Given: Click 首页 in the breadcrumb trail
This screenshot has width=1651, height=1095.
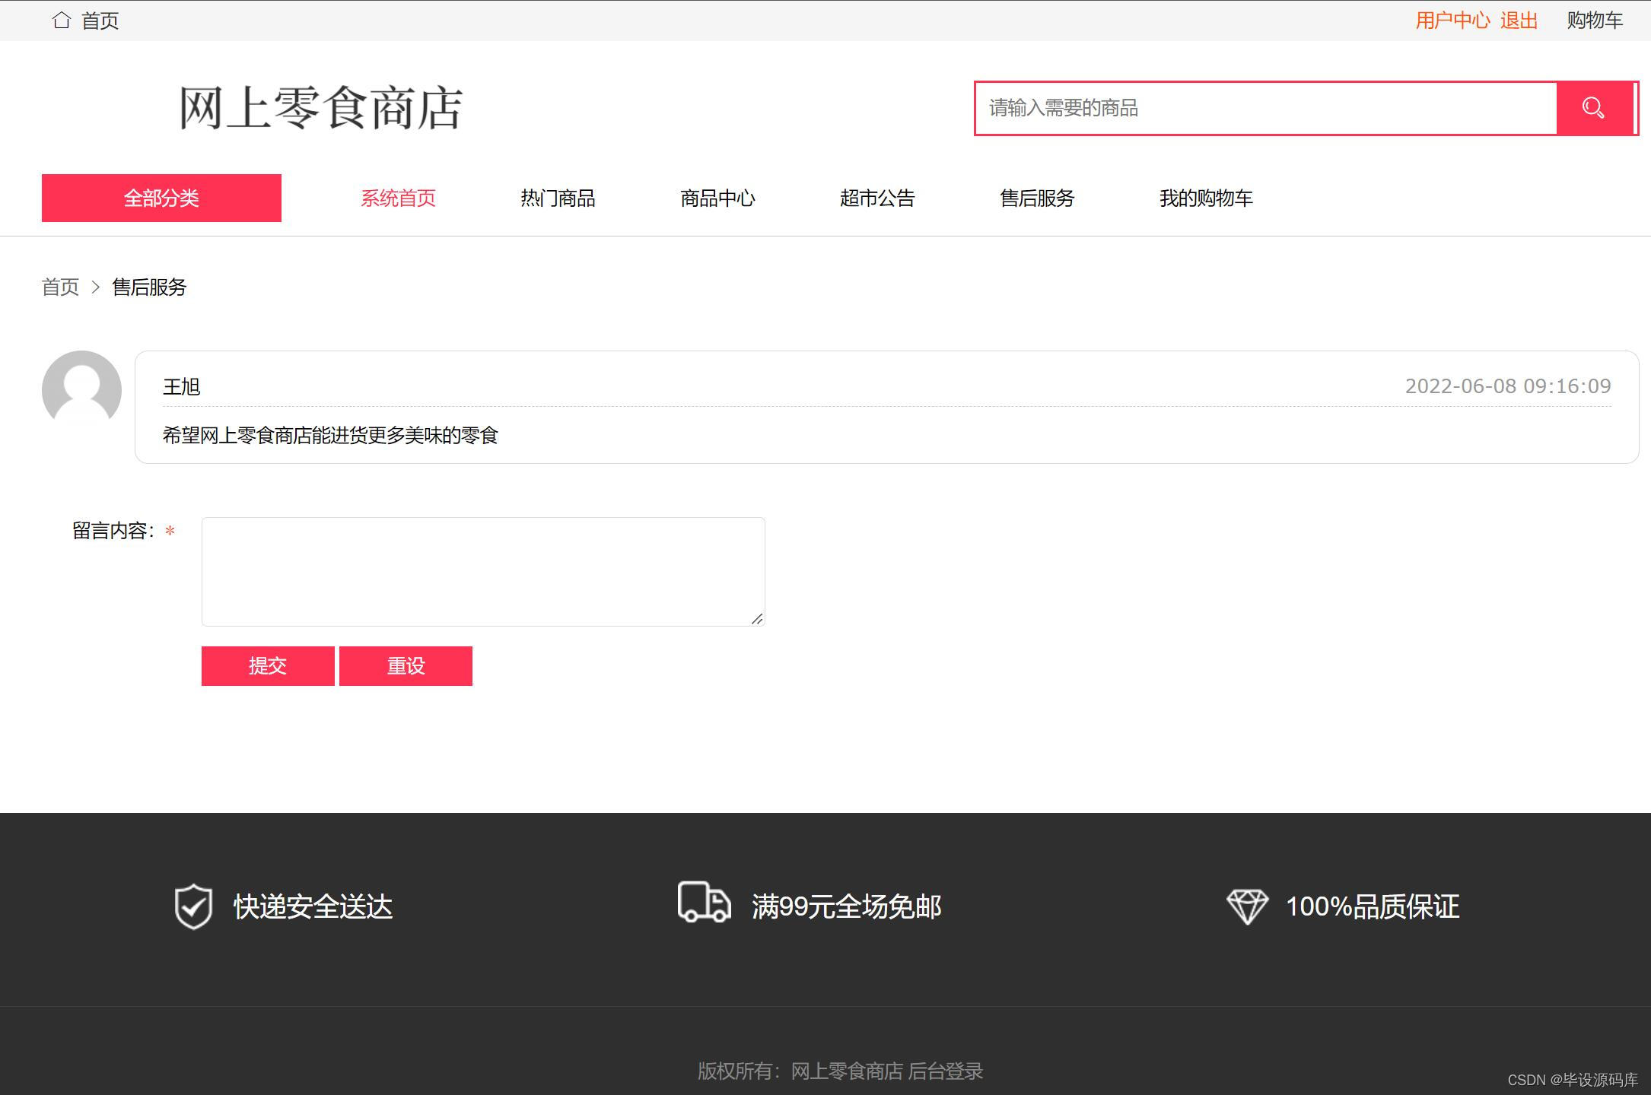Looking at the screenshot, I should [60, 287].
